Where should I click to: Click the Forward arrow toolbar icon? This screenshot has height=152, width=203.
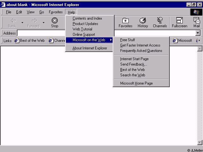[34, 21]
